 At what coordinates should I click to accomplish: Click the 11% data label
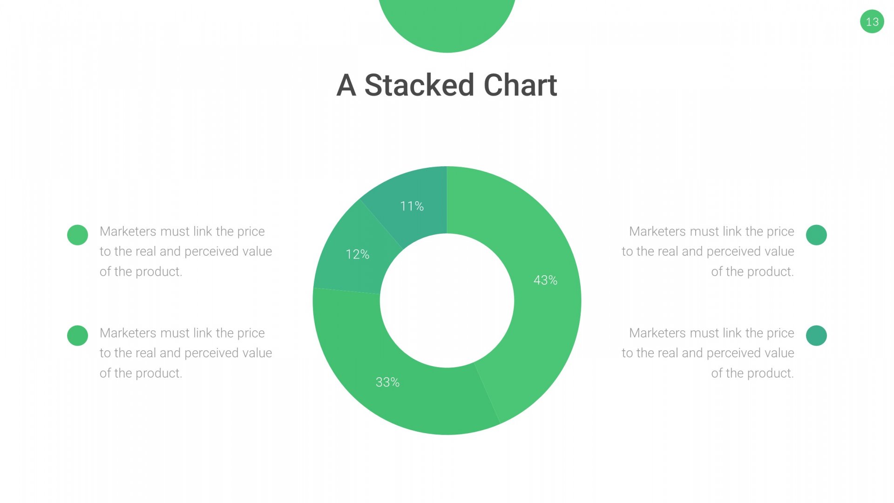pos(412,206)
